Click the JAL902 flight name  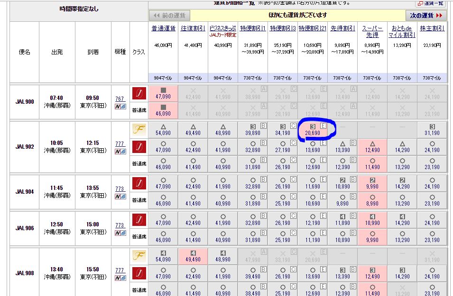(25, 146)
